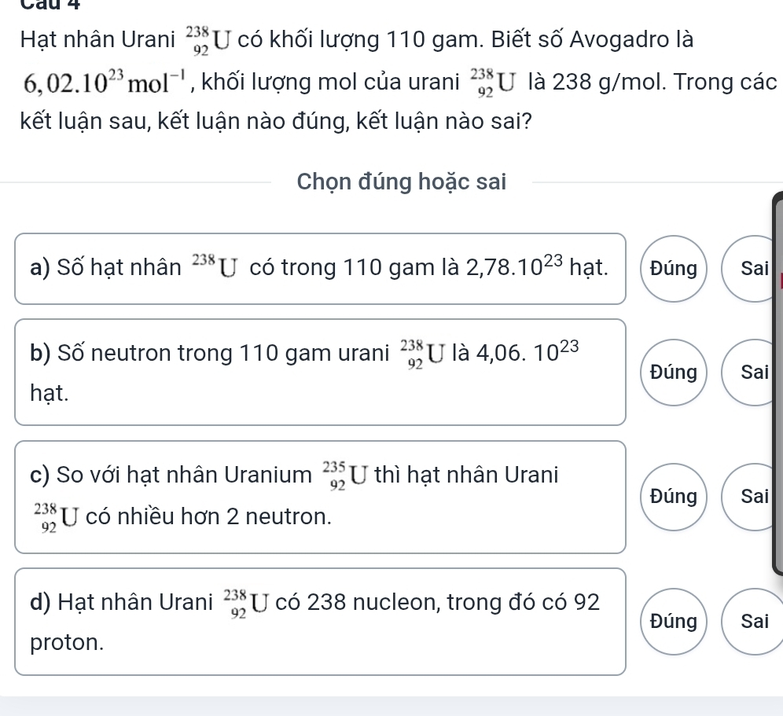Click statement a) card about 110 gam
The image size is (783, 716).
point(320,269)
